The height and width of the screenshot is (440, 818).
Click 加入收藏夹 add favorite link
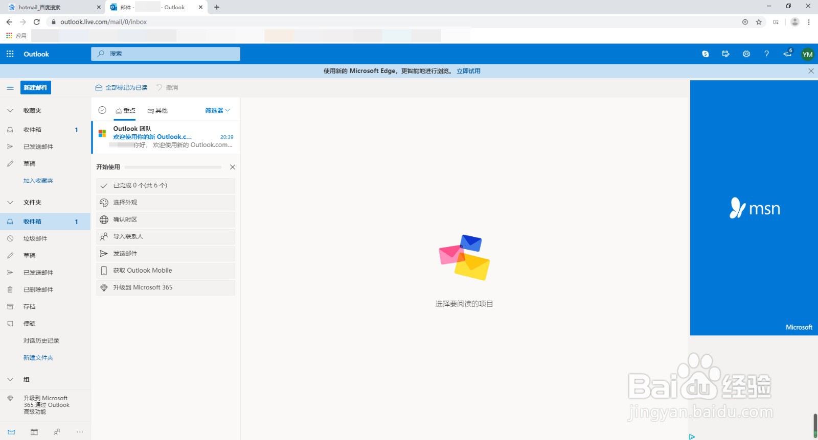(38, 181)
